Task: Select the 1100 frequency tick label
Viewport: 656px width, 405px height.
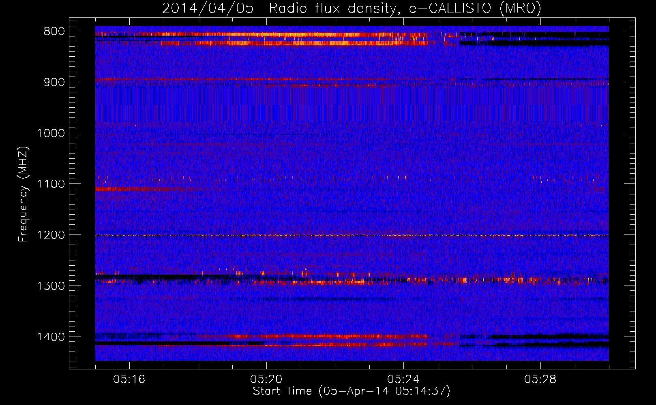Action: point(51,184)
